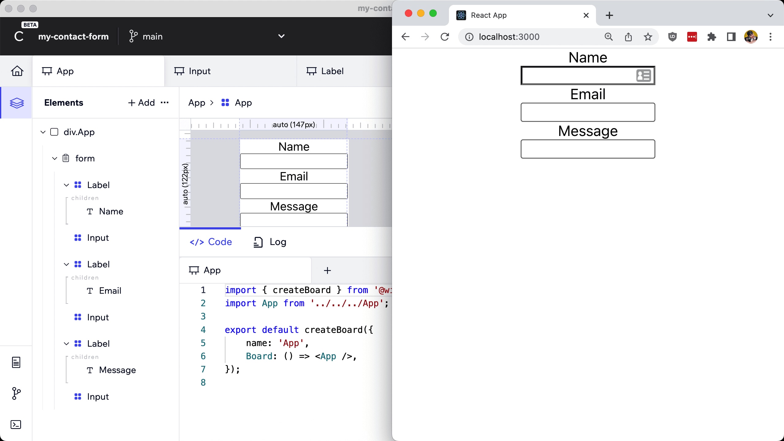This screenshot has height=441, width=784.
Task: Go to the home icon in Codux
Action: pos(17,71)
